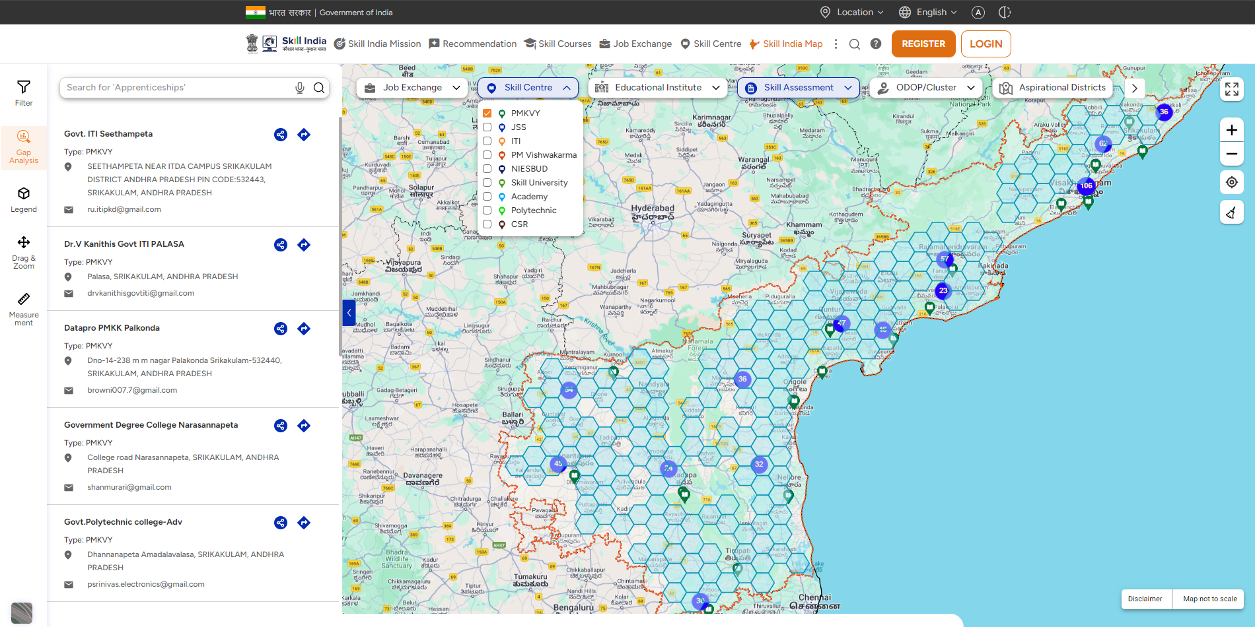The image size is (1255, 627).
Task: Click the REGISTER button
Action: tap(923, 44)
